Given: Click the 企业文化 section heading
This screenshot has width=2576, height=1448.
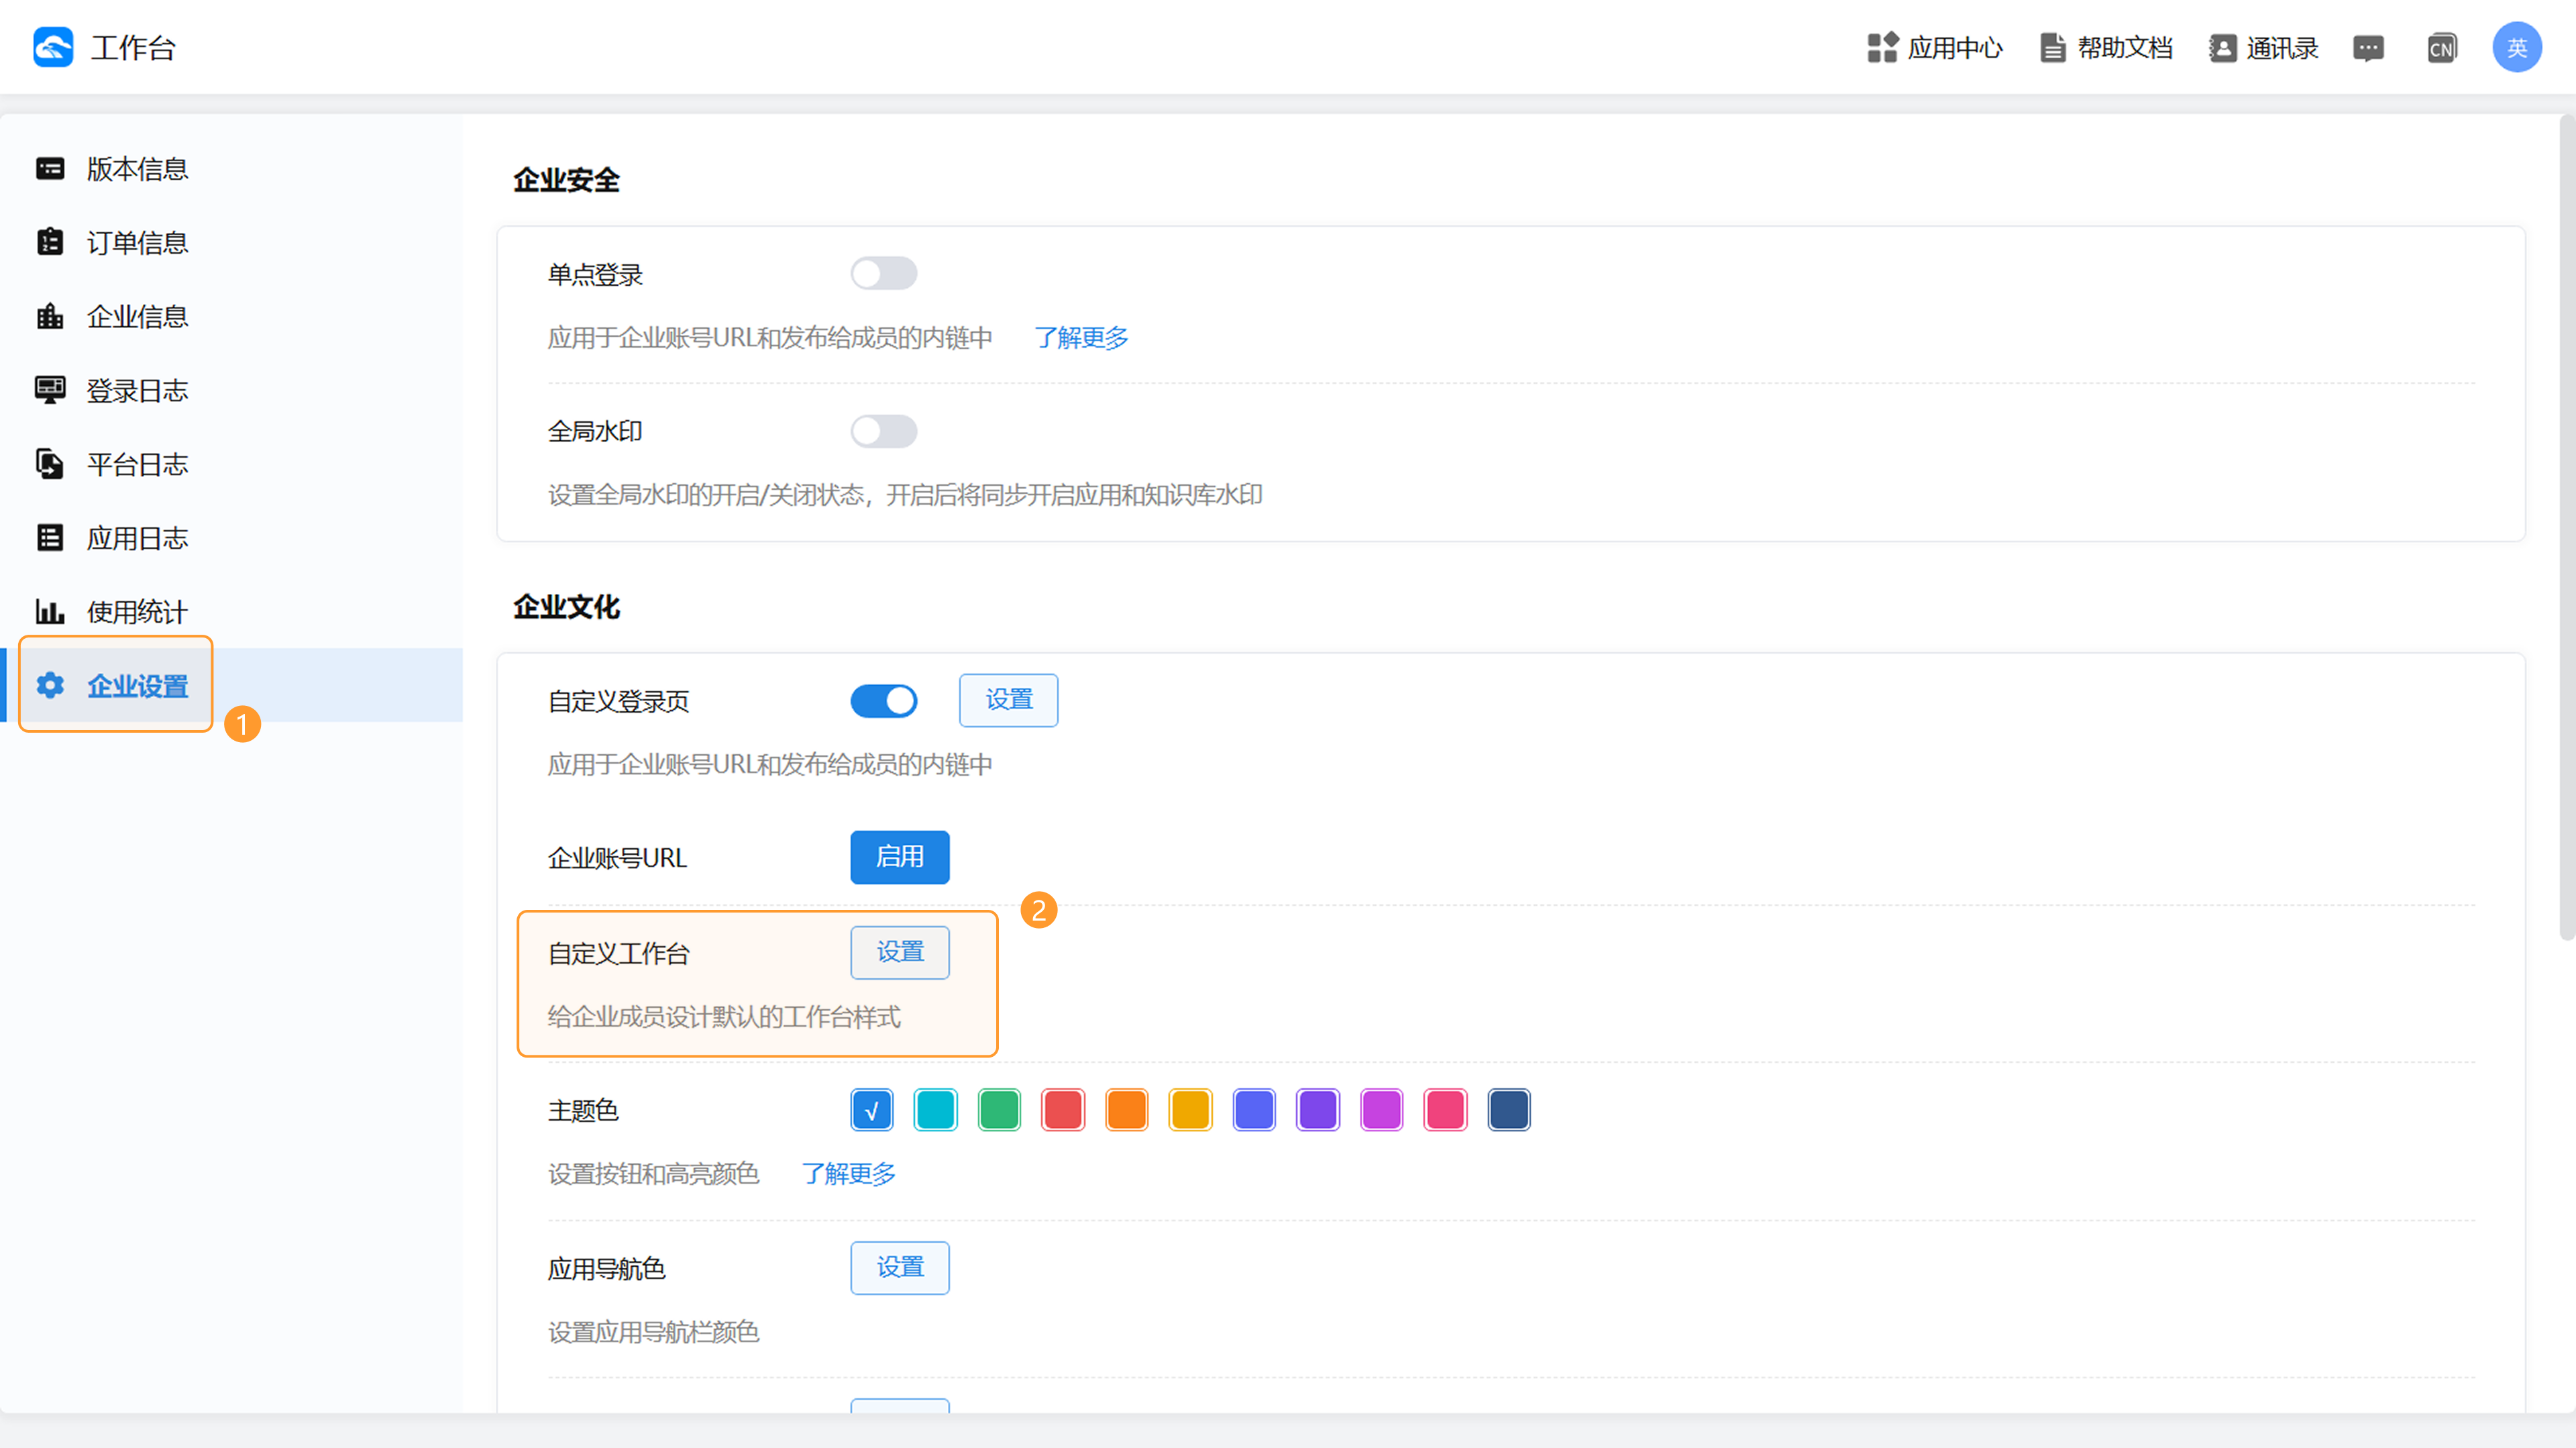Looking at the screenshot, I should (567, 607).
